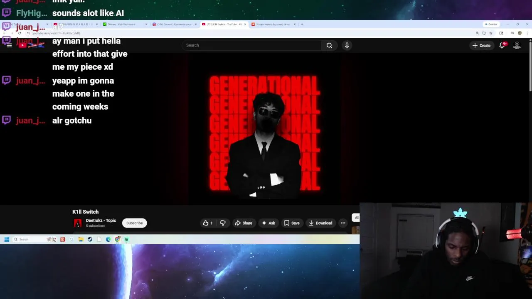Download the video
532x299 pixels.
pos(320,223)
